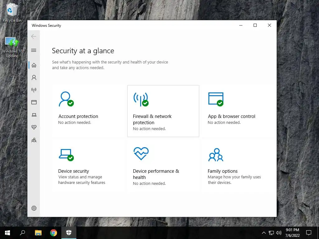Go back using the sidebar arrow
This screenshot has width=319, height=239.
(34, 36)
